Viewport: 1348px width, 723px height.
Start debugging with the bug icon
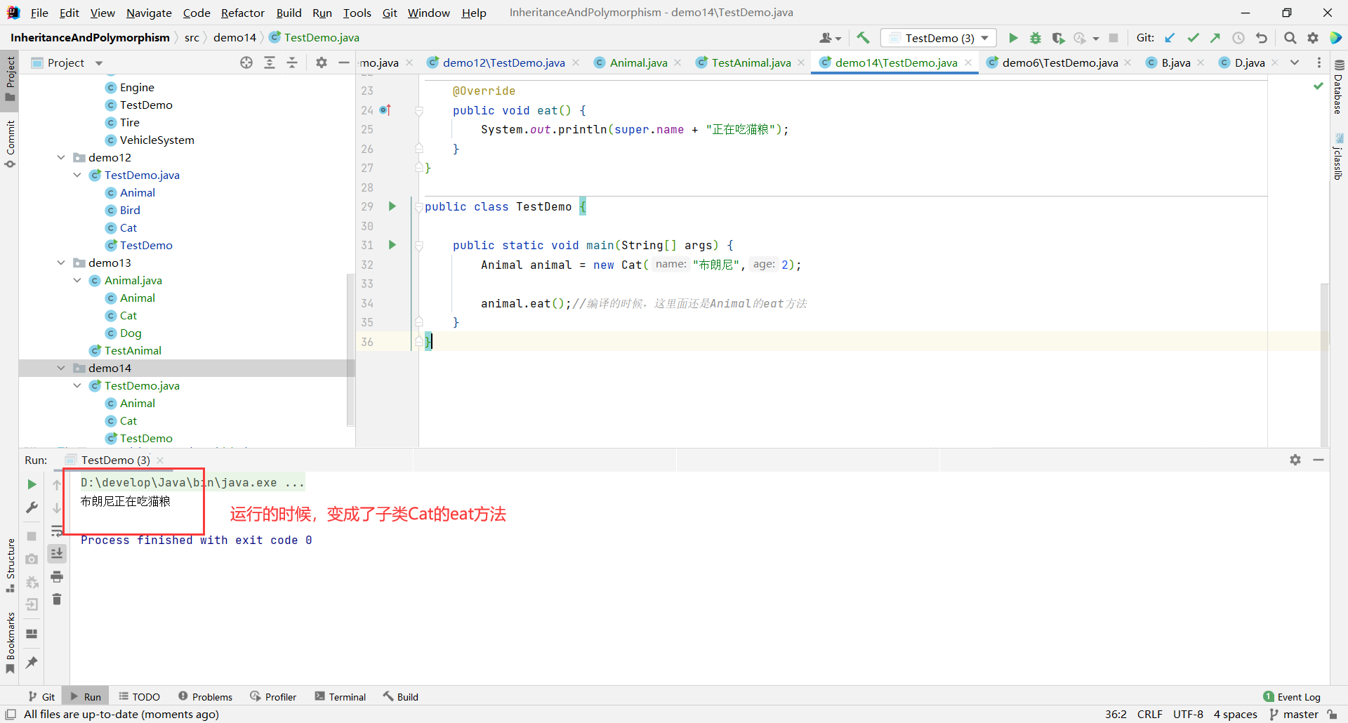[x=1036, y=38]
